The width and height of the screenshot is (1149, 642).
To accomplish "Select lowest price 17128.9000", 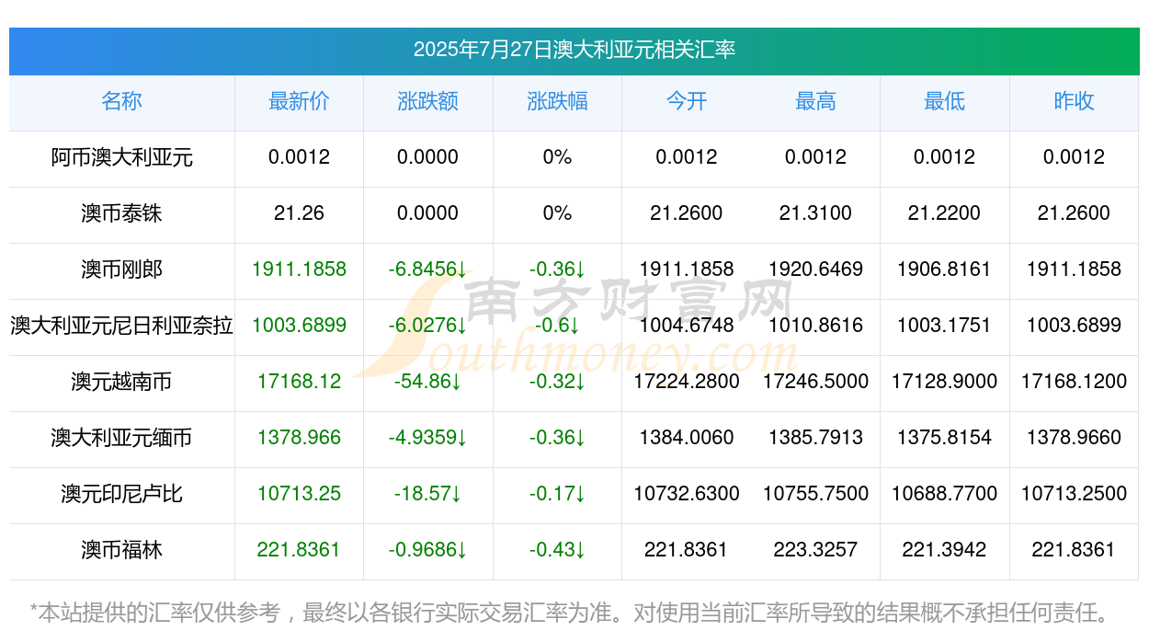I will coord(944,382).
